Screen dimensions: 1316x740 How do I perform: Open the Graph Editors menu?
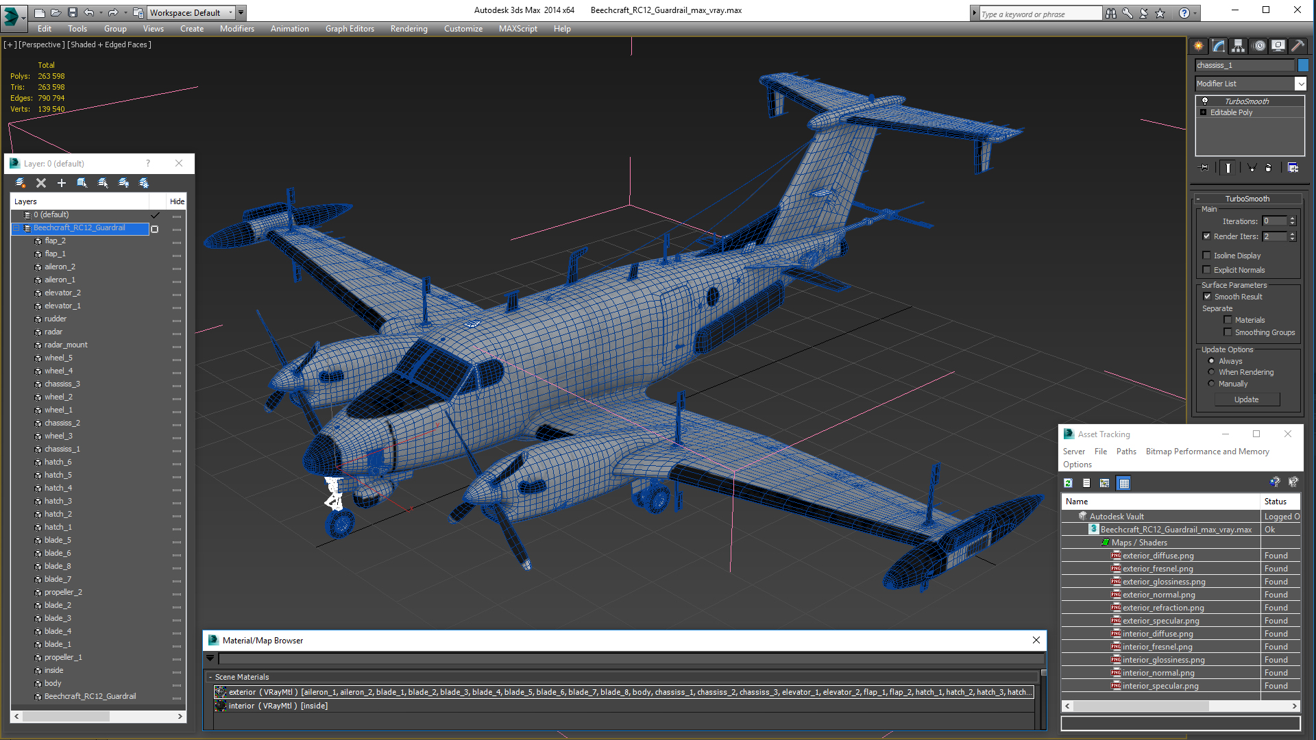[x=350, y=29]
